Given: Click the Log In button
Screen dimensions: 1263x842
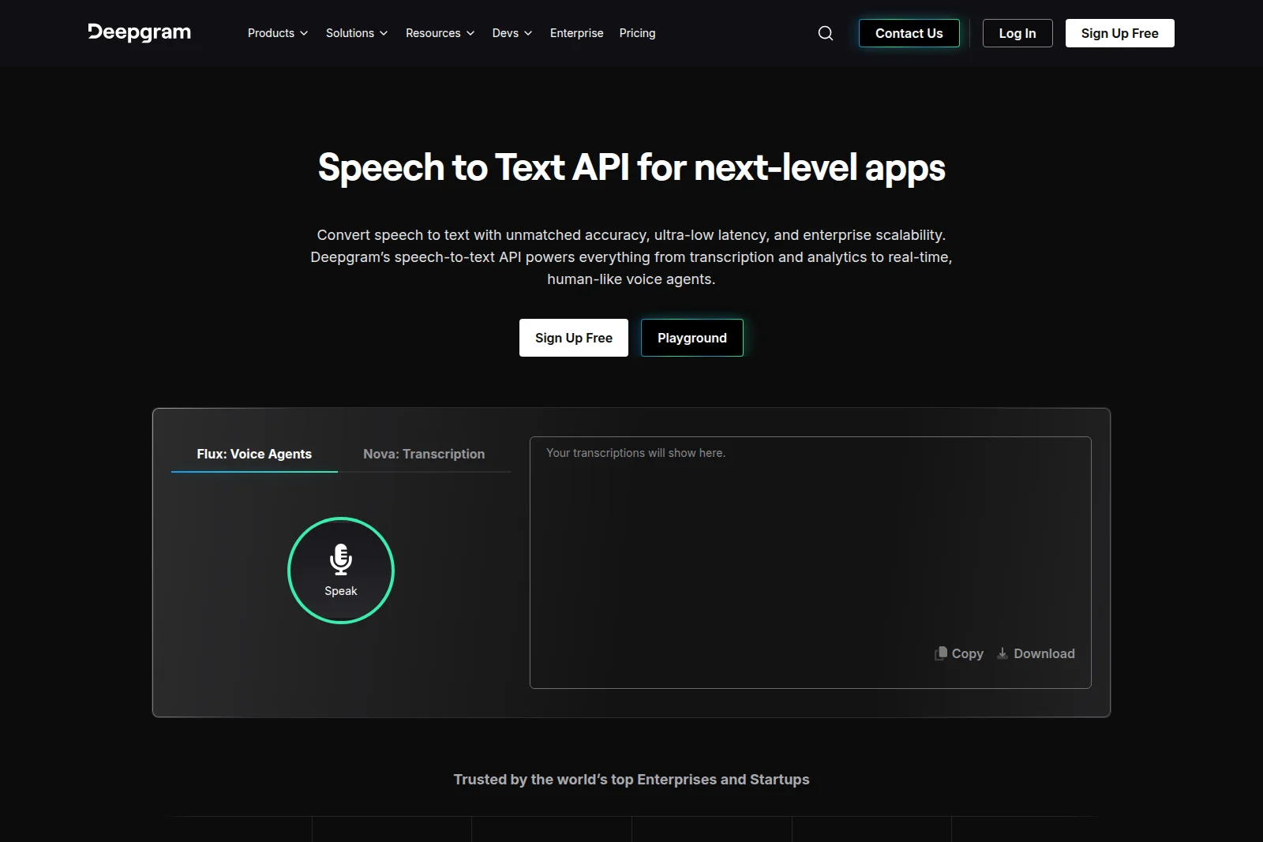Looking at the screenshot, I should pyautogui.click(x=1017, y=33).
